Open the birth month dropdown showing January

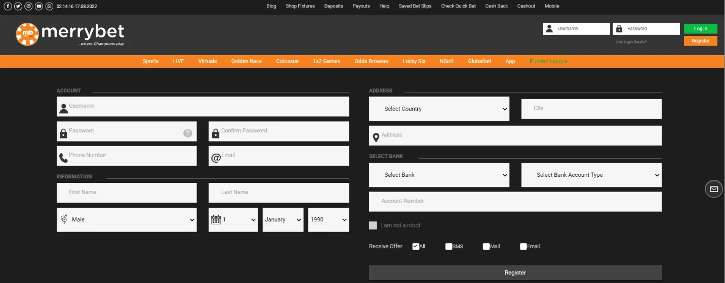(283, 220)
